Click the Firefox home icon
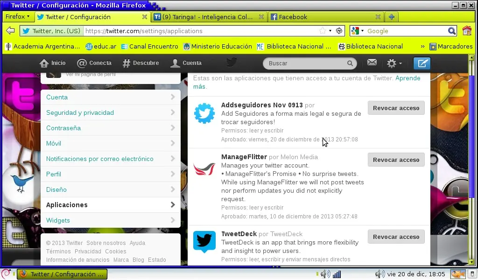Viewport: 478px width, 280px height. click(467, 31)
